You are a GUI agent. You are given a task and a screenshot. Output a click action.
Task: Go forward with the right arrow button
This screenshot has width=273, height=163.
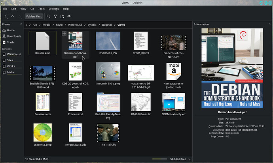[19, 17]
